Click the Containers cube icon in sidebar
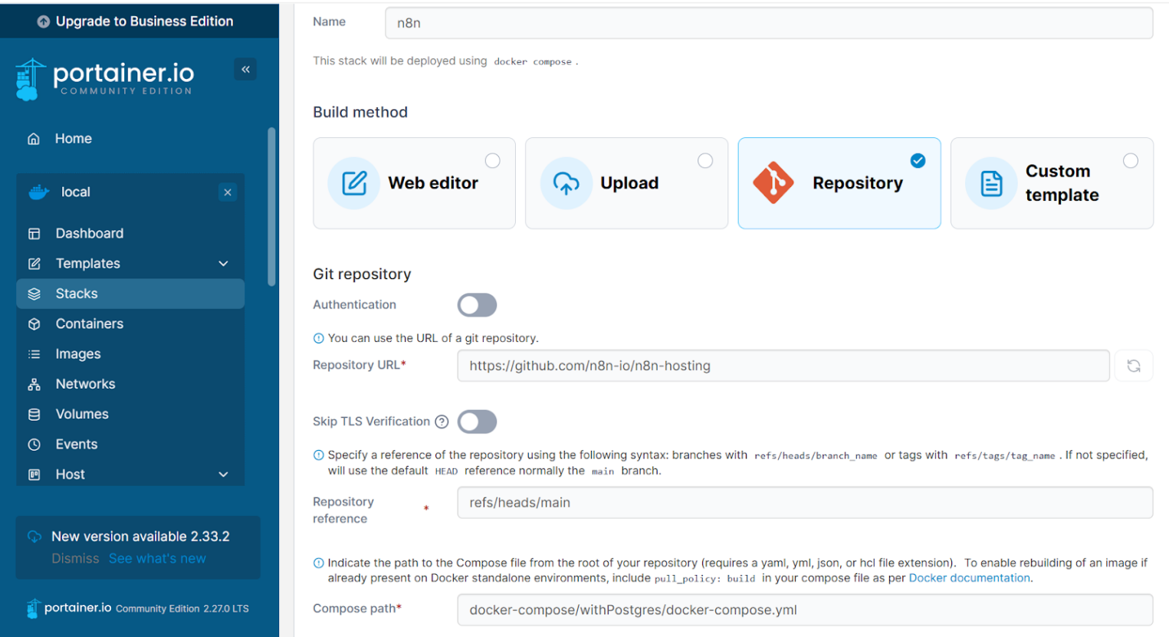1169x637 pixels. pos(34,324)
